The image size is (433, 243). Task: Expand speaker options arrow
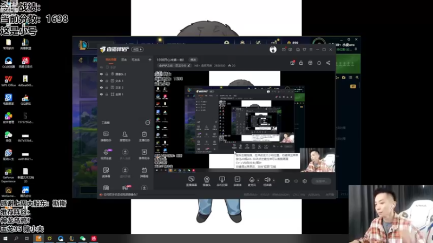pos(274,180)
